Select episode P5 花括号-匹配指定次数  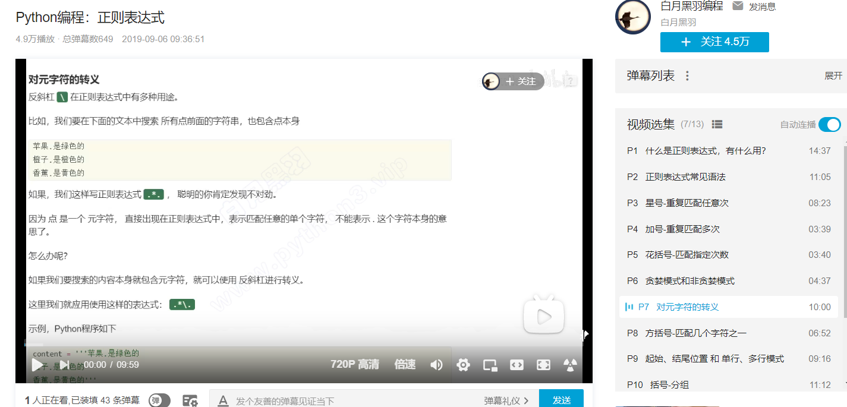(x=729, y=255)
